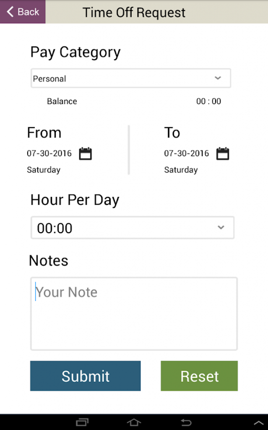Select the To date 07-30-2016
Screen dimensions: 268x430
coord(186,154)
